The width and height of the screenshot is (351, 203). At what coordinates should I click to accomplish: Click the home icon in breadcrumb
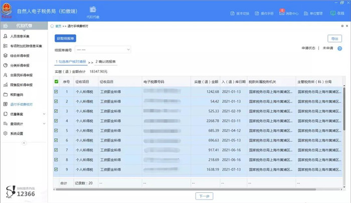tap(52, 26)
